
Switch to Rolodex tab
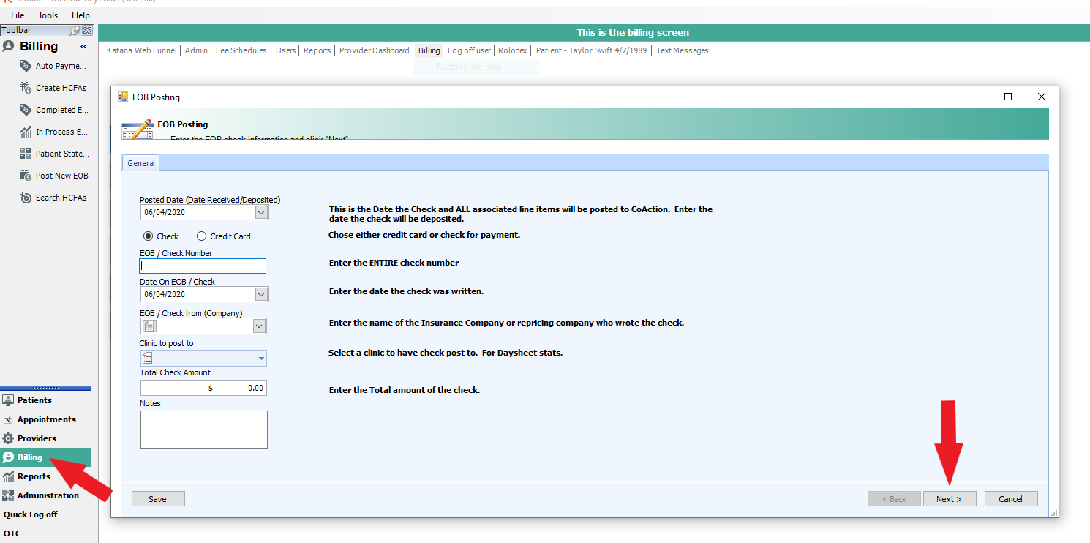coord(514,50)
